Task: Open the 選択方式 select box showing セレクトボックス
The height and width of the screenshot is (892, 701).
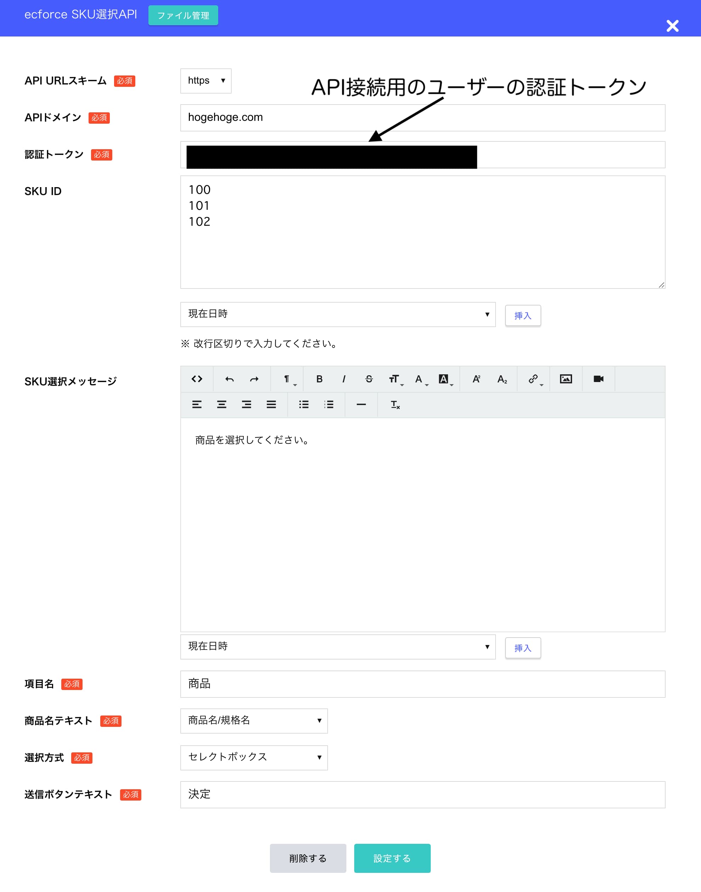Action: pos(254,758)
